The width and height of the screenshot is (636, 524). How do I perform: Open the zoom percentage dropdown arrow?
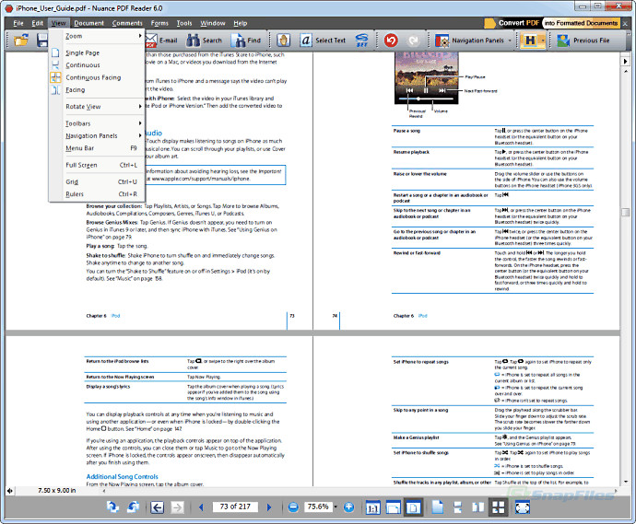(x=336, y=507)
